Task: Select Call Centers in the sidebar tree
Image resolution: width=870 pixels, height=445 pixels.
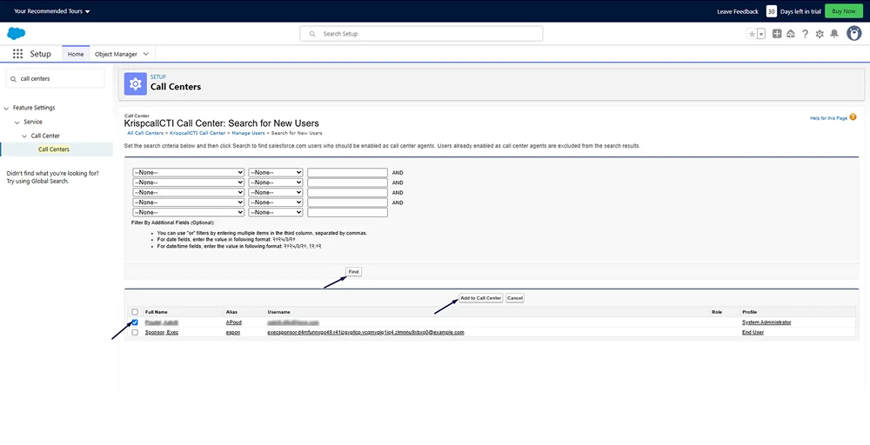Action: pos(54,149)
